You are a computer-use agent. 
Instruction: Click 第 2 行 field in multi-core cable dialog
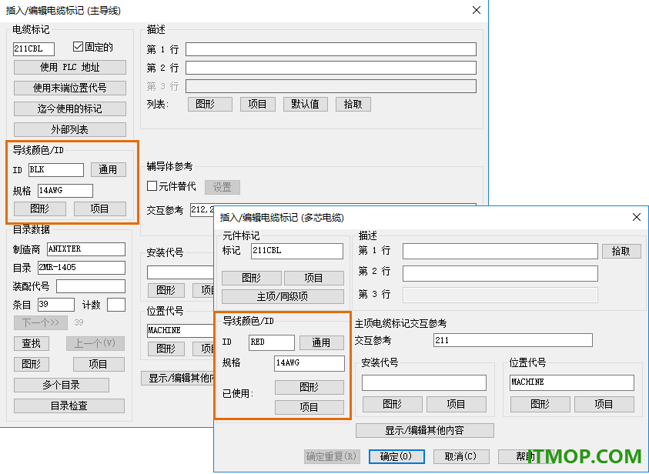point(500,273)
